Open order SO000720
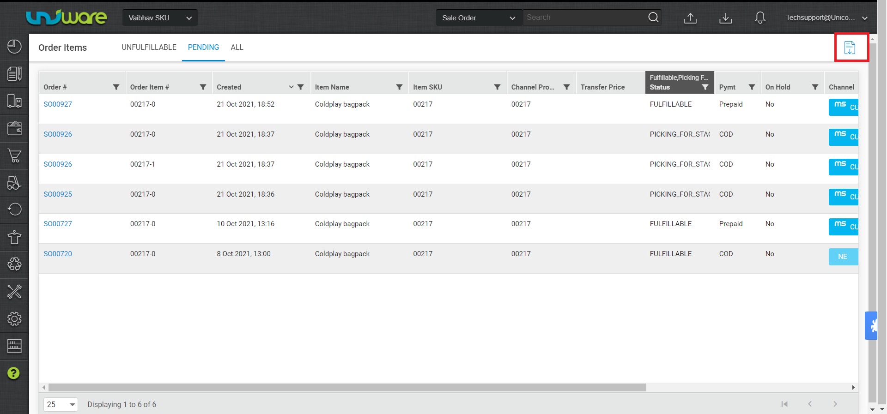The image size is (887, 414). 58,254
